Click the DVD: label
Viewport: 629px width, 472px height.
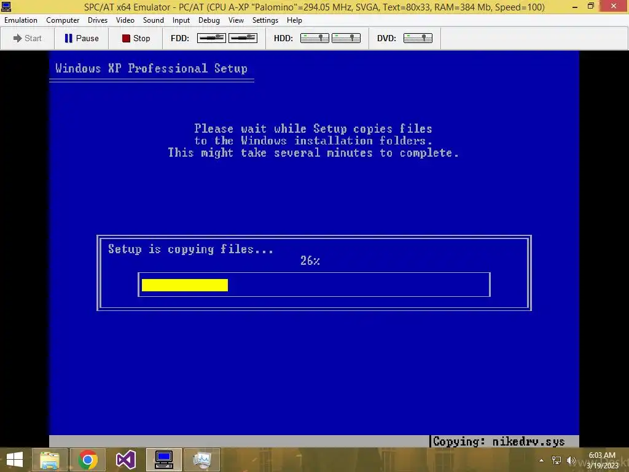[386, 38]
